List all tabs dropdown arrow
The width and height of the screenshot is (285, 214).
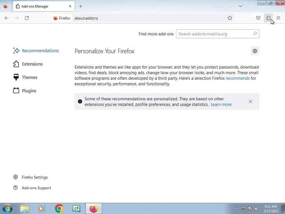coord(240,6)
